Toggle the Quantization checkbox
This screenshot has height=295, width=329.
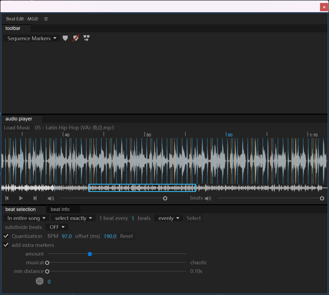tap(6, 236)
